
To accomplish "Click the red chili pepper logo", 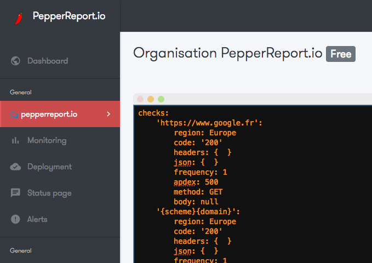I will (19, 18).
